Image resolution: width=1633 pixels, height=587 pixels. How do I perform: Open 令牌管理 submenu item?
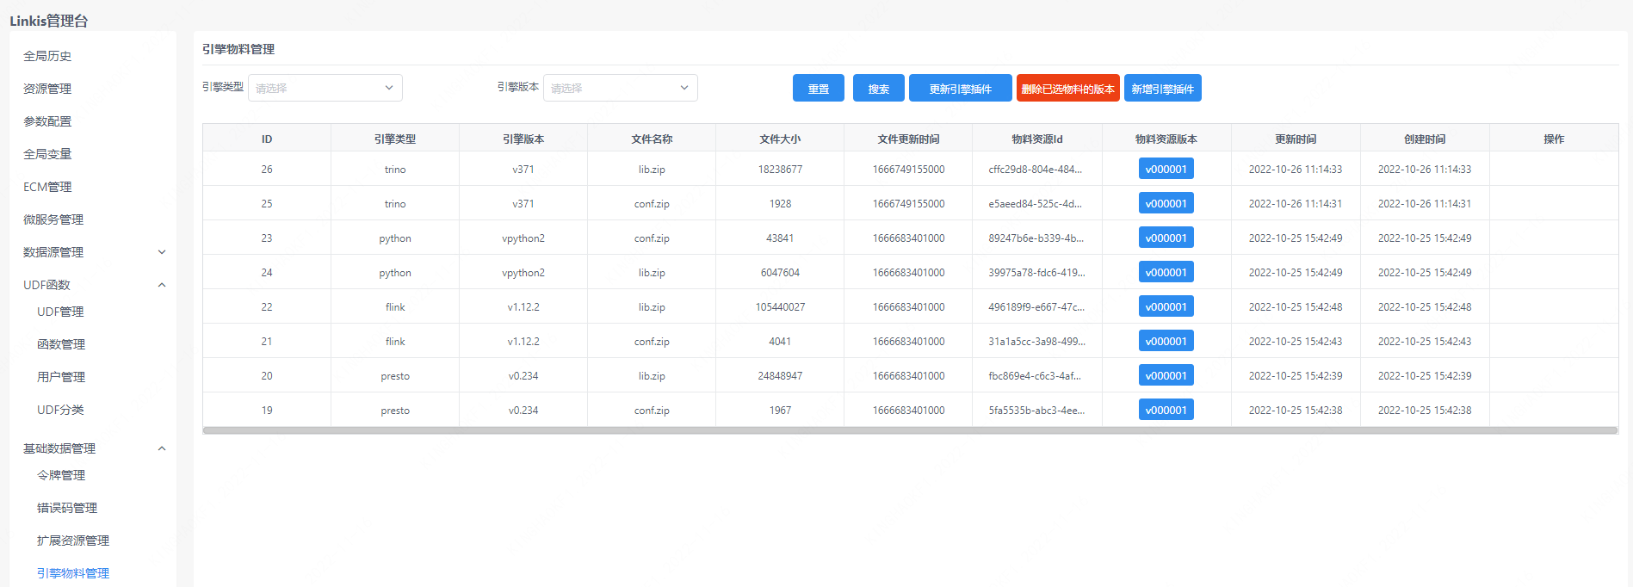pyautogui.click(x=61, y=475)
